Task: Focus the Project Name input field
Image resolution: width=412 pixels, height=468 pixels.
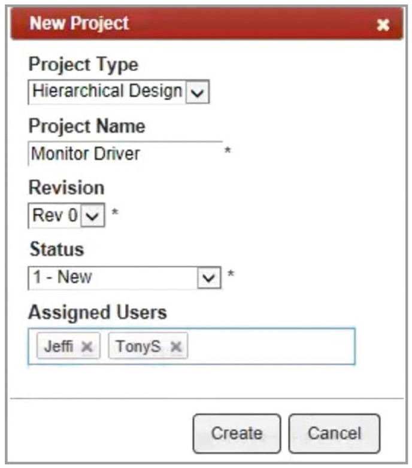Action: pos(125,153)
